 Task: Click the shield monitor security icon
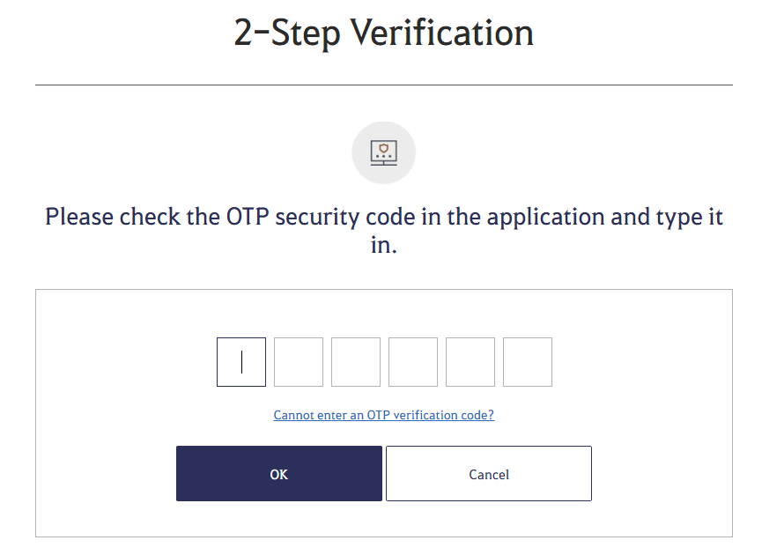383,152
